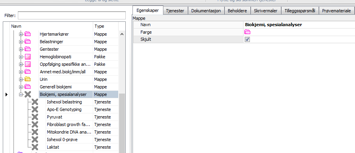This screenshot has width=355, height=153.
Task: Expand the Hemoglobinopati package
Action: point(21,57)
